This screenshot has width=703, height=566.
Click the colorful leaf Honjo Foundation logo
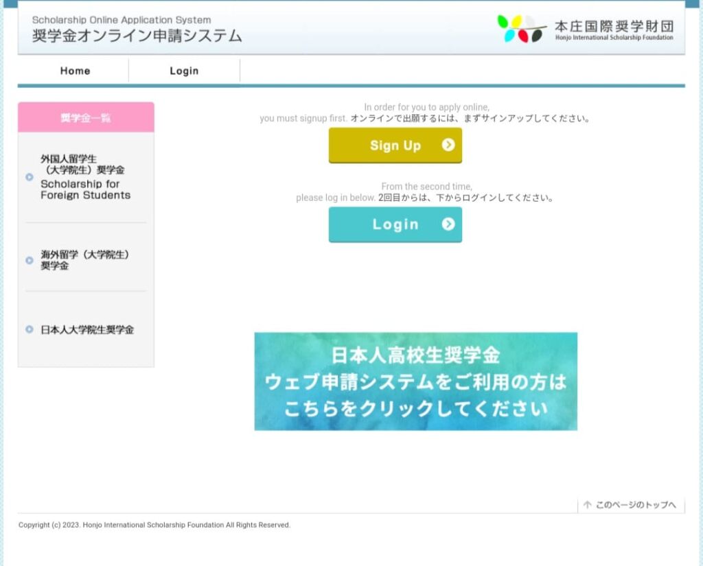click(x=521, y=29)
